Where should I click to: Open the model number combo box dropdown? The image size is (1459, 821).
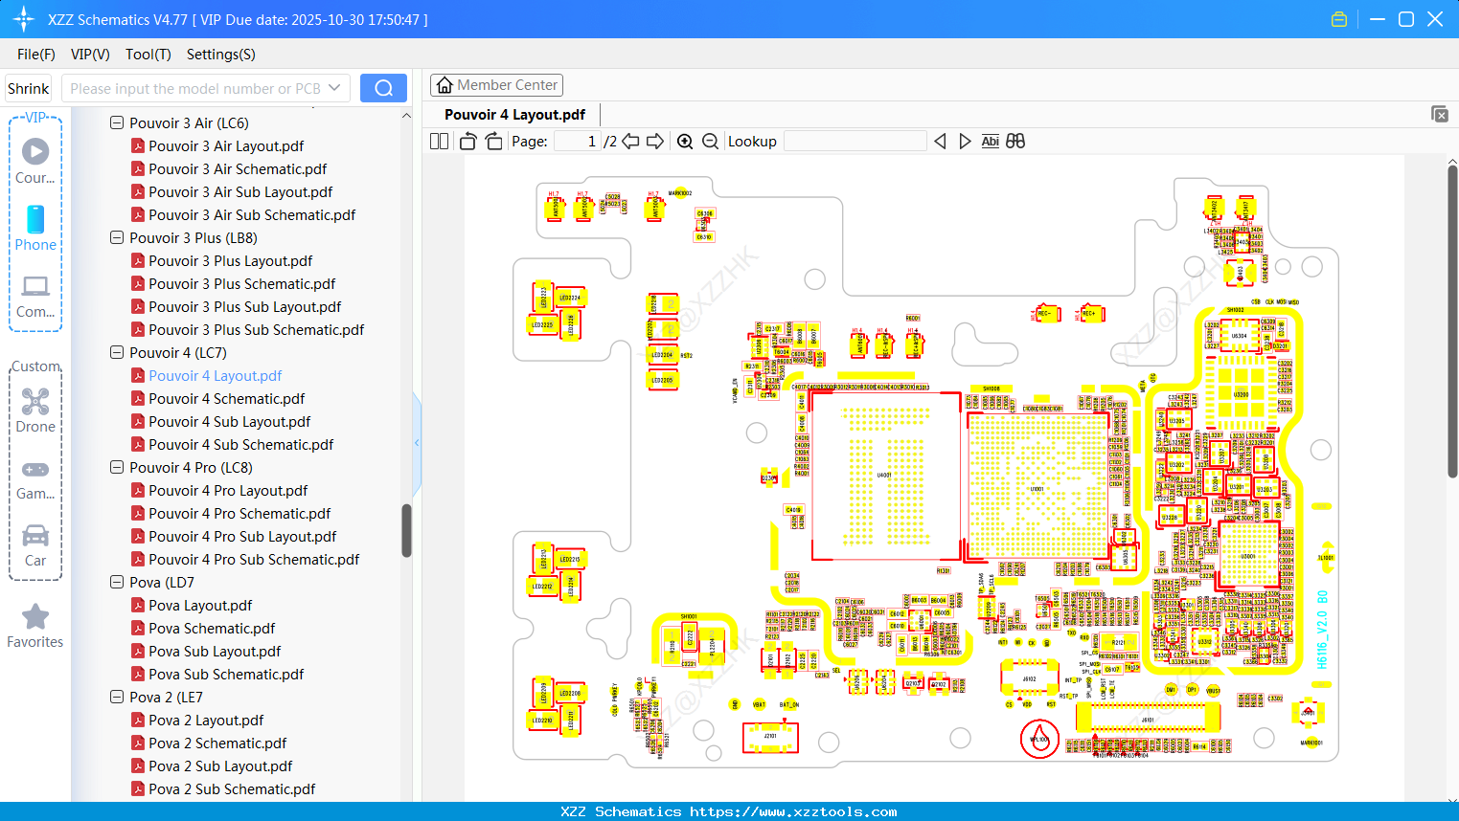tap(337, 87)
